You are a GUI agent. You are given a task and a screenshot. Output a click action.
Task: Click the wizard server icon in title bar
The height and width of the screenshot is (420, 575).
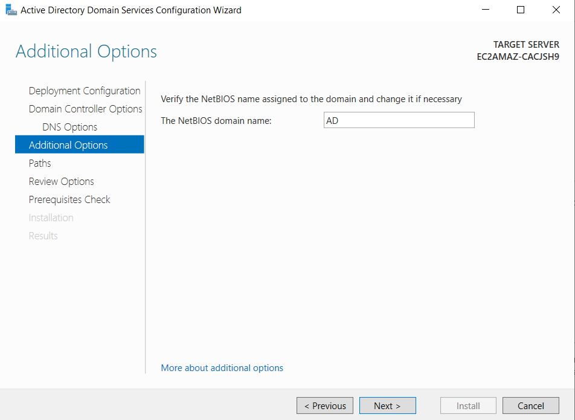tap(11, 10)
